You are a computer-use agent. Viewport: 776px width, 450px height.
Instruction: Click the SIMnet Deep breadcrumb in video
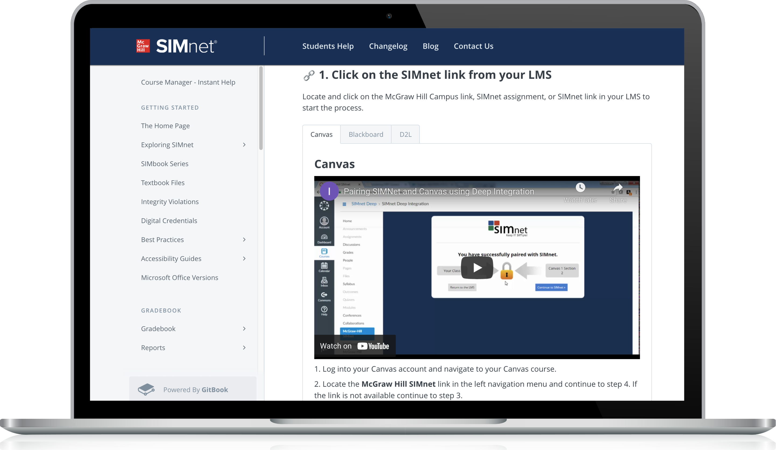coord(364,204)
